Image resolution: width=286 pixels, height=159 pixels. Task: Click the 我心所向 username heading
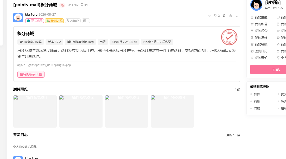tap(273, 3)
